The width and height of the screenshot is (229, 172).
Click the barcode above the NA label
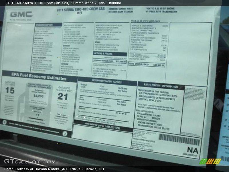click(179, 140)
